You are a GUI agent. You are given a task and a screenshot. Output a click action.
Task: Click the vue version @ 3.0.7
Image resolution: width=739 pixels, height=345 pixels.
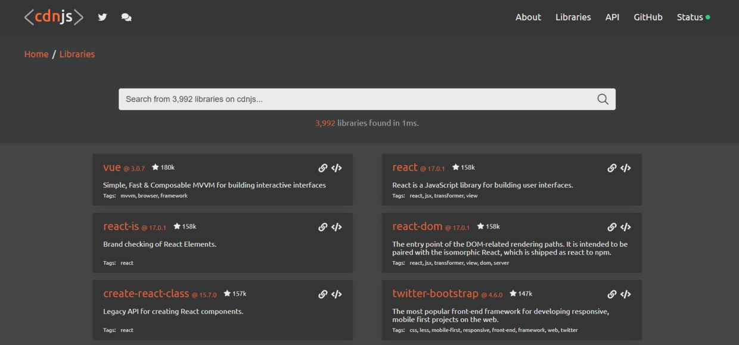[x=134, y=169]
